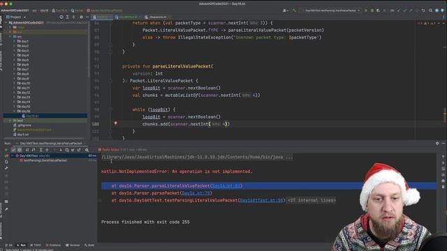Toggle Show Passed tests checkmark button
The image size is (447, 251).
click(x=13, y=150)
